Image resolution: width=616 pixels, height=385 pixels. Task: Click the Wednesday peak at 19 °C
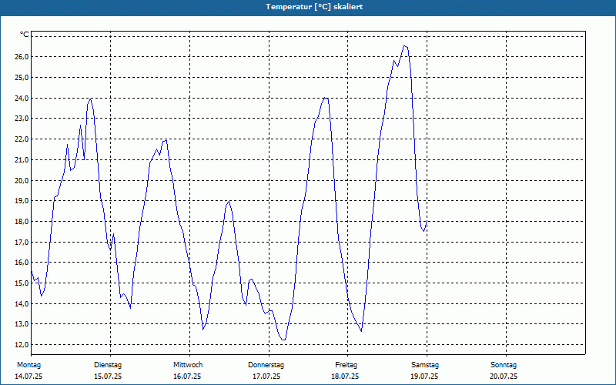point(229,201)
